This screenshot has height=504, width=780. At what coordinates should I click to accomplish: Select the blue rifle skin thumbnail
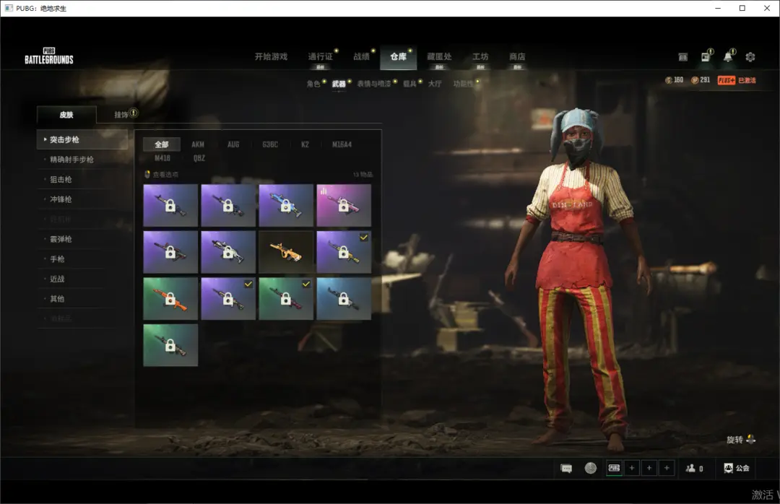pyautogui.click(x=286, y=206)
